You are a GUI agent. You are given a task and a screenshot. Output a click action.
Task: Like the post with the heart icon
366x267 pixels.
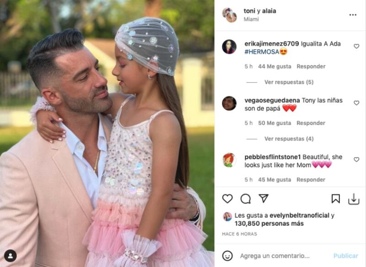[227, 199]
